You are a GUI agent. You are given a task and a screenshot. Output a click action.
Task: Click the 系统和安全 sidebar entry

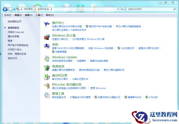tap(14, 28)
